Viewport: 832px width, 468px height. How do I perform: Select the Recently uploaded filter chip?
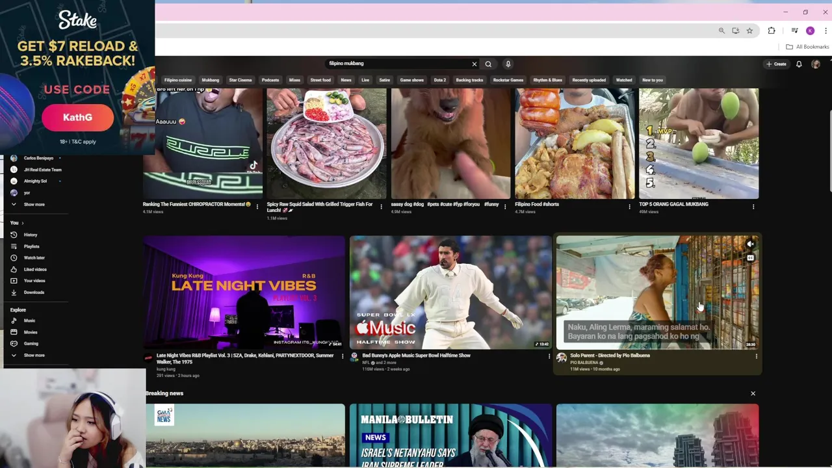[x=589, y=80]
